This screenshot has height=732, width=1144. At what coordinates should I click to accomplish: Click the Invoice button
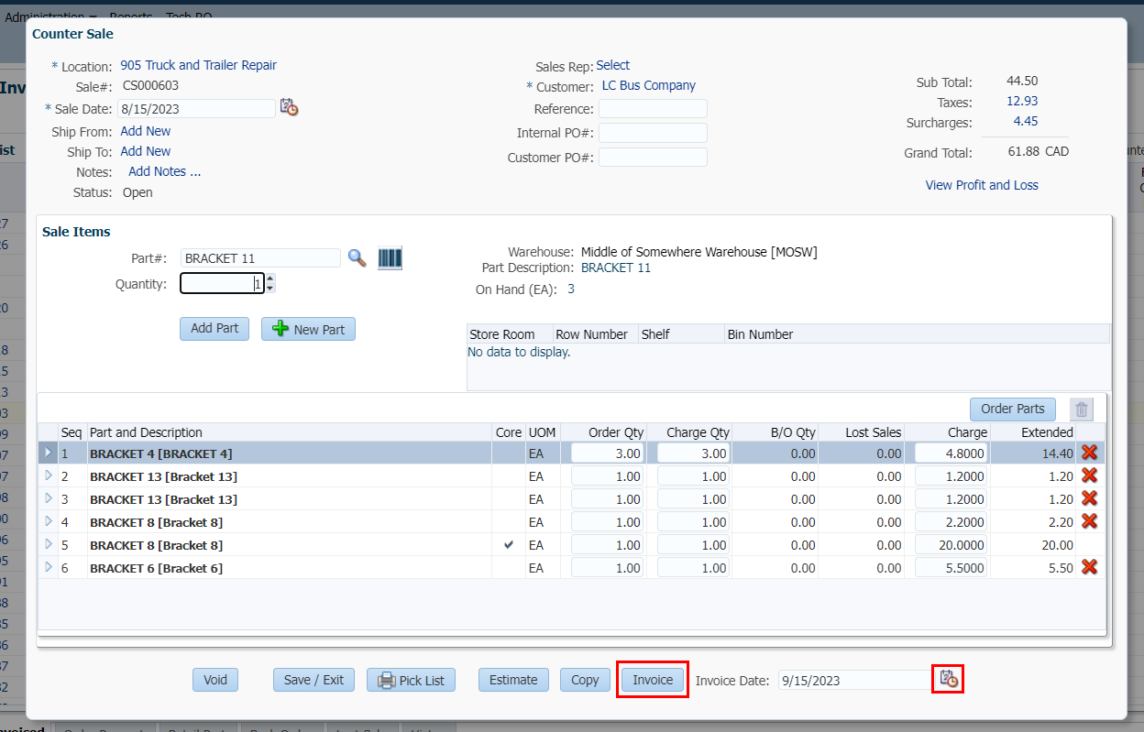click(x=653, y=680)
